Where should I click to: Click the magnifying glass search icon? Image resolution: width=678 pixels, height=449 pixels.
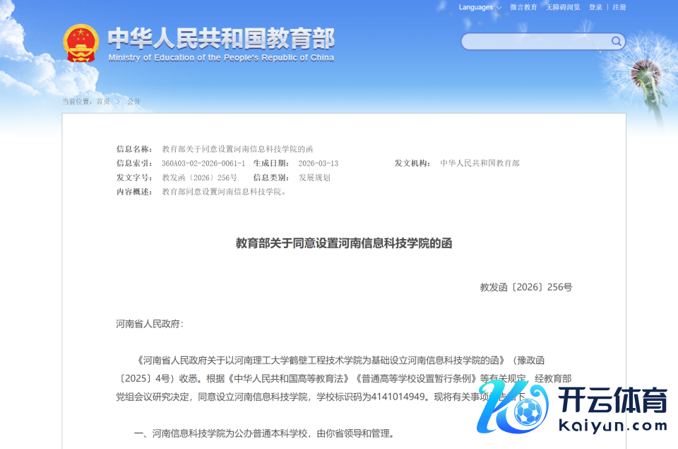click(x=617, y=41)
